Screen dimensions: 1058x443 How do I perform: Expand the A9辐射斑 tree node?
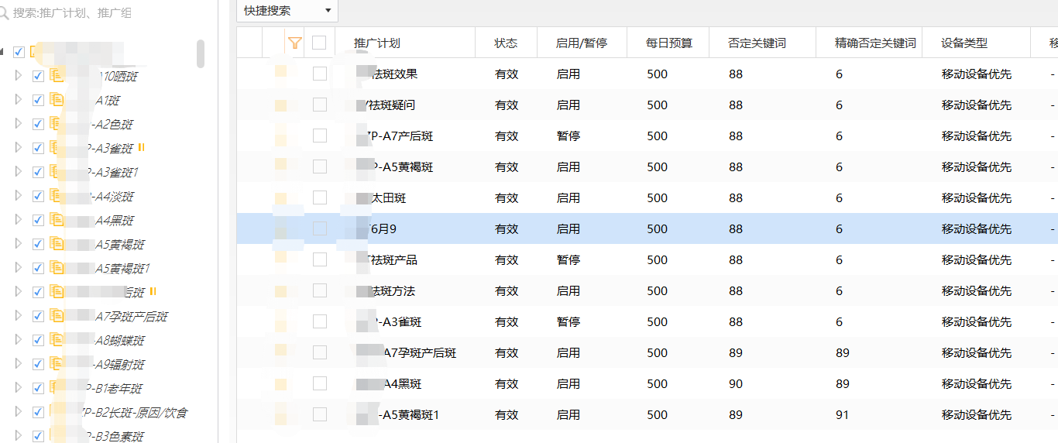click(19, 365)
